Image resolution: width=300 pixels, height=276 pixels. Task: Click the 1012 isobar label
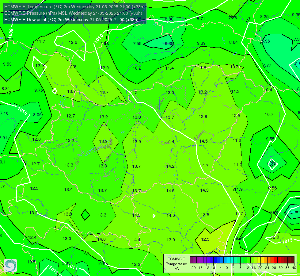(53, 270)
